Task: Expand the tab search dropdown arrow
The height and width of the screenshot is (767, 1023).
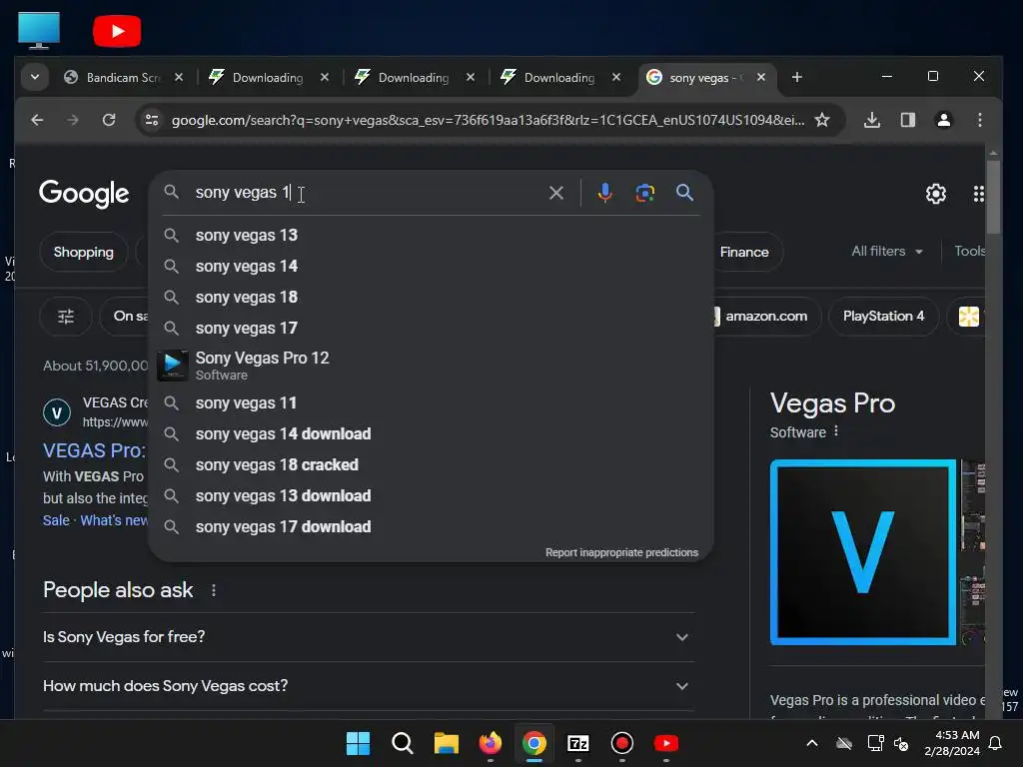Action: point(35,78)
